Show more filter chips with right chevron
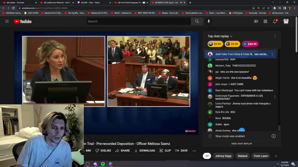 click(x=276, y=156)
